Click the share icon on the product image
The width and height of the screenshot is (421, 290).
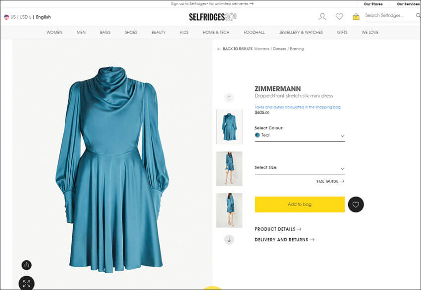click(x=27, y=265)
